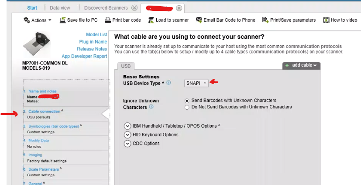Expand HID Keyboard Options section
361x185 pixels.
(127, 135)
